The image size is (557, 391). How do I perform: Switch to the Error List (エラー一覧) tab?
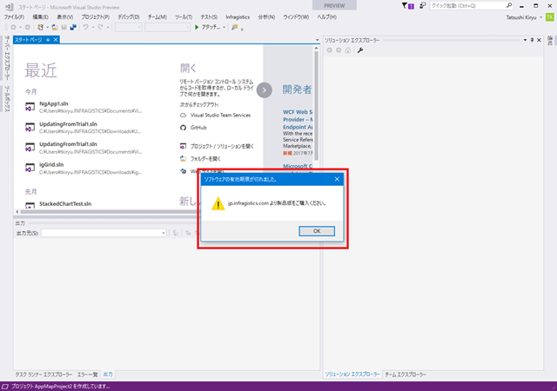tap(87, 374)
